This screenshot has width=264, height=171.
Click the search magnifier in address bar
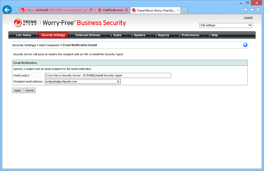pos(91,10)
